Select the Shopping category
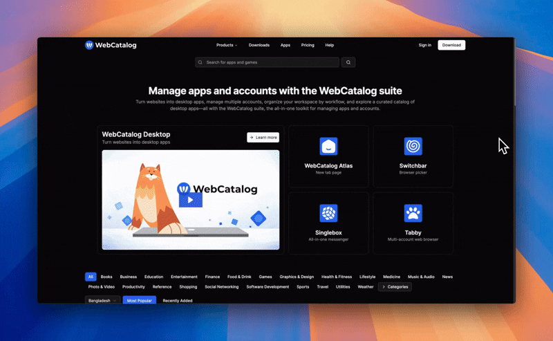553x341 pixels. (188, 286)
